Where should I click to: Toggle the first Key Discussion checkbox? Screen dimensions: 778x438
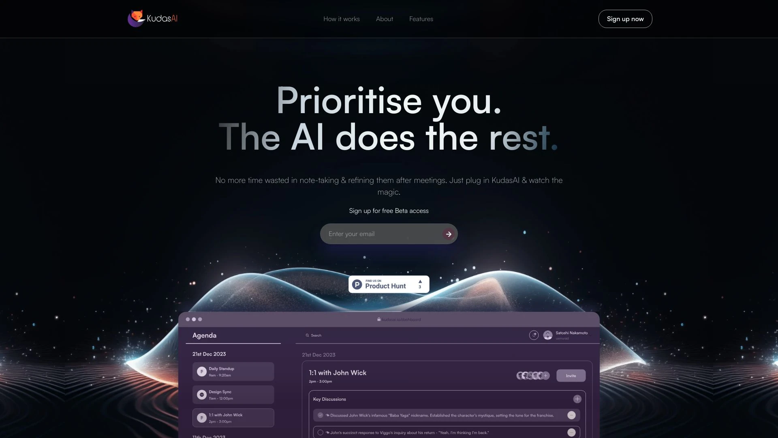point(321,416)
